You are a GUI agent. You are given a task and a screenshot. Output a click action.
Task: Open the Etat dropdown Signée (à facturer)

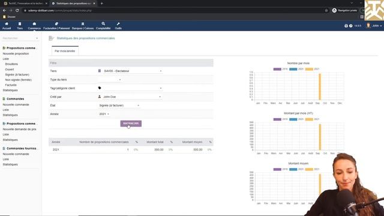coord(119,106)
